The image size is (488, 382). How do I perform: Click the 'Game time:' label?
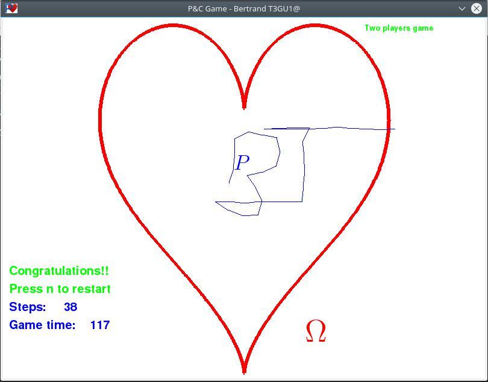42,325
